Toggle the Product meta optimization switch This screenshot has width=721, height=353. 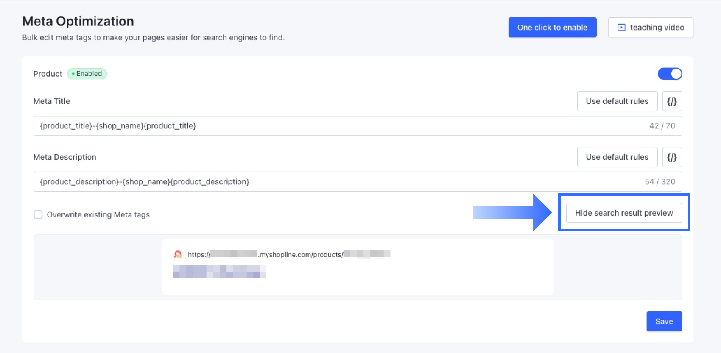[x=670, y=74]
